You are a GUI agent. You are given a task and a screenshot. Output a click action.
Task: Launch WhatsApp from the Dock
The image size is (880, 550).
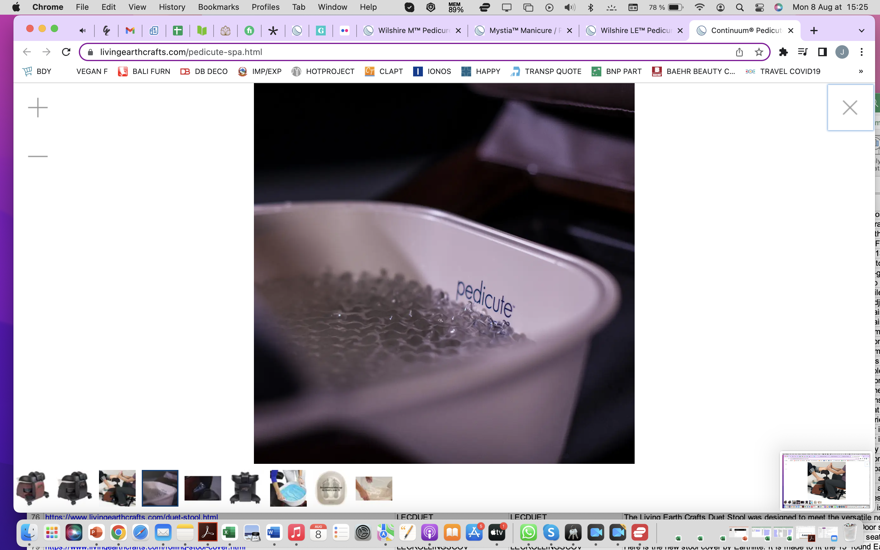coord(528,533)
